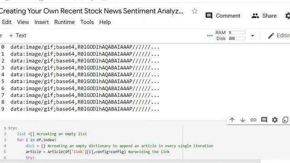Click code line 'for i in df.index:'
290x163 pixels.
[x=36, y=140]
